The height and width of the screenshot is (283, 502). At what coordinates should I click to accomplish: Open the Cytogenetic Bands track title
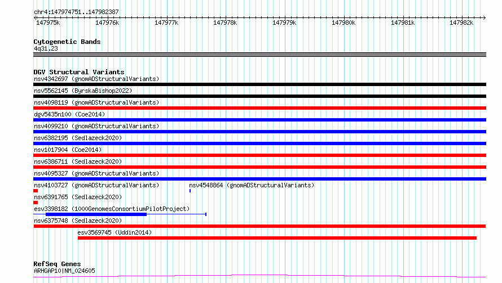(x=67, y=42)
